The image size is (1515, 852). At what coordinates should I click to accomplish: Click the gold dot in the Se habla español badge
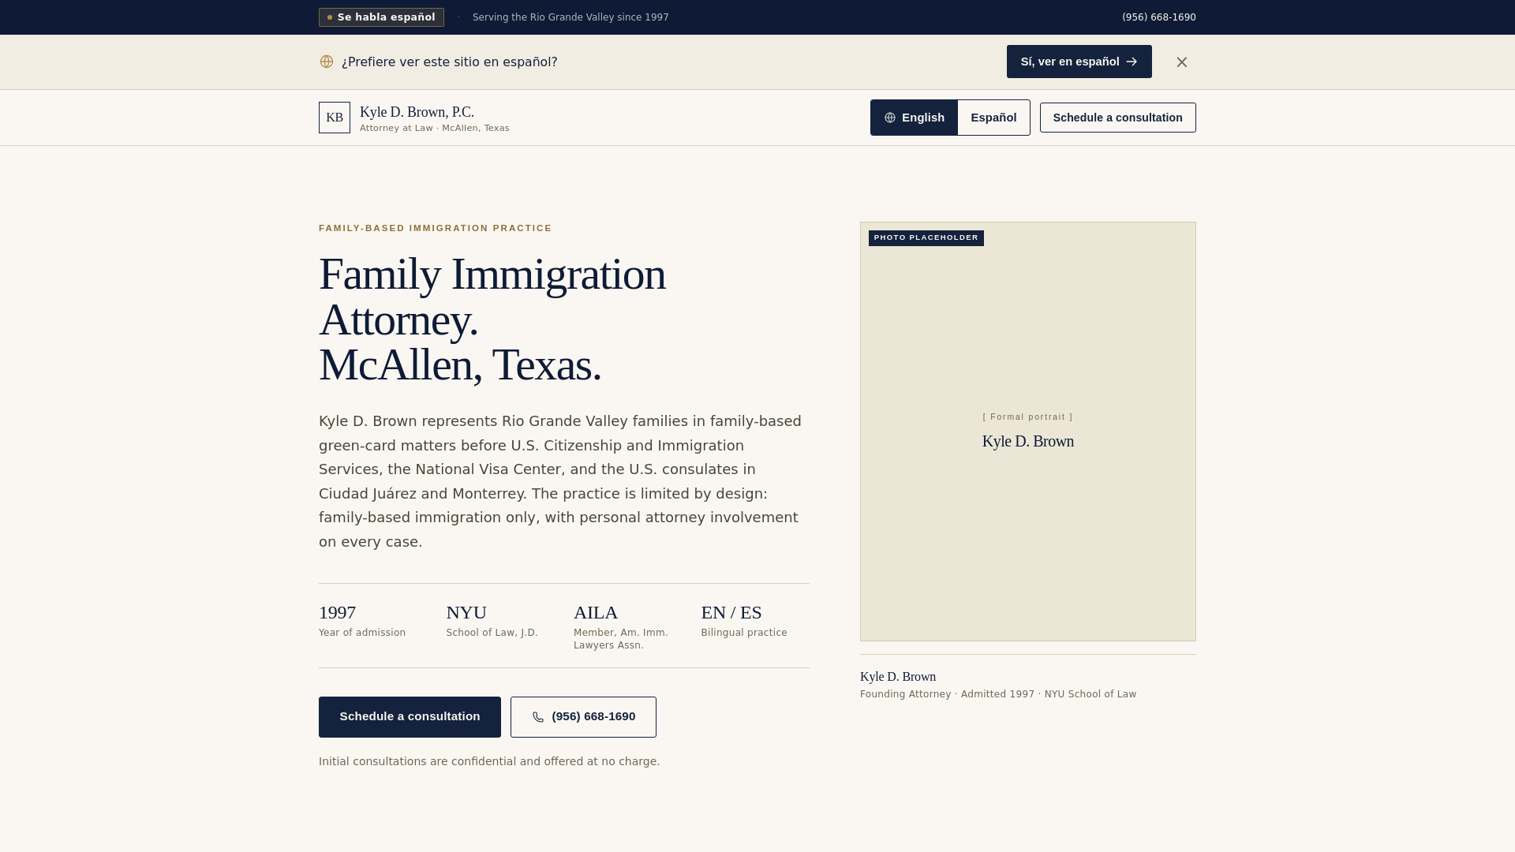[x=330, y=17]
